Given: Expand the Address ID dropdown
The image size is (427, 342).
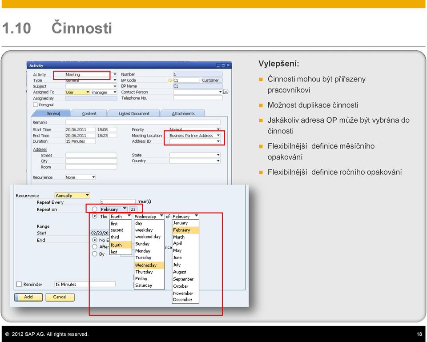Looking at the screenshot, I should pos(218,141).
